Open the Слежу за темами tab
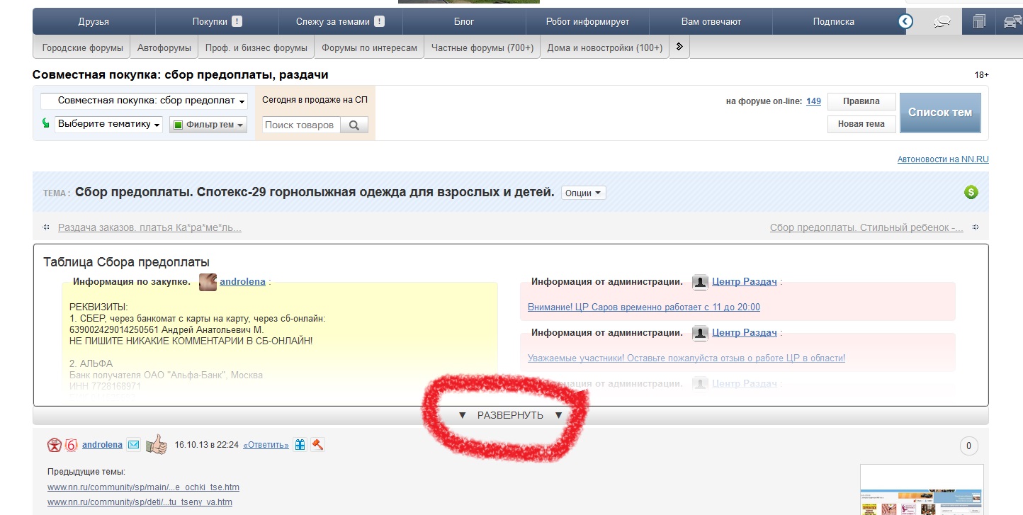 pos(340,21)
